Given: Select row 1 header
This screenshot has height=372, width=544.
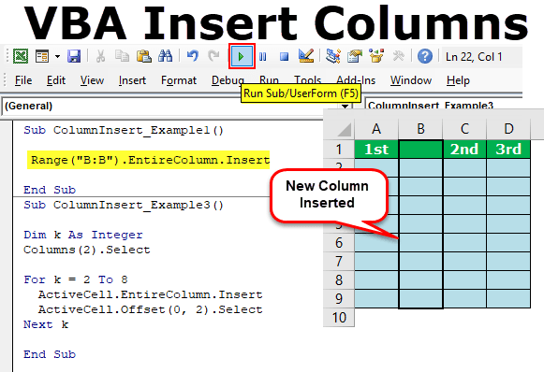Looking at the screenshot, I should pos(339,150).
